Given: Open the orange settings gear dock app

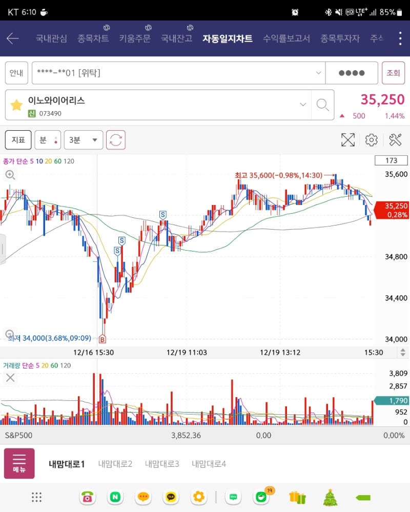Looking at the screenshot, I should [x=199, y=497].
